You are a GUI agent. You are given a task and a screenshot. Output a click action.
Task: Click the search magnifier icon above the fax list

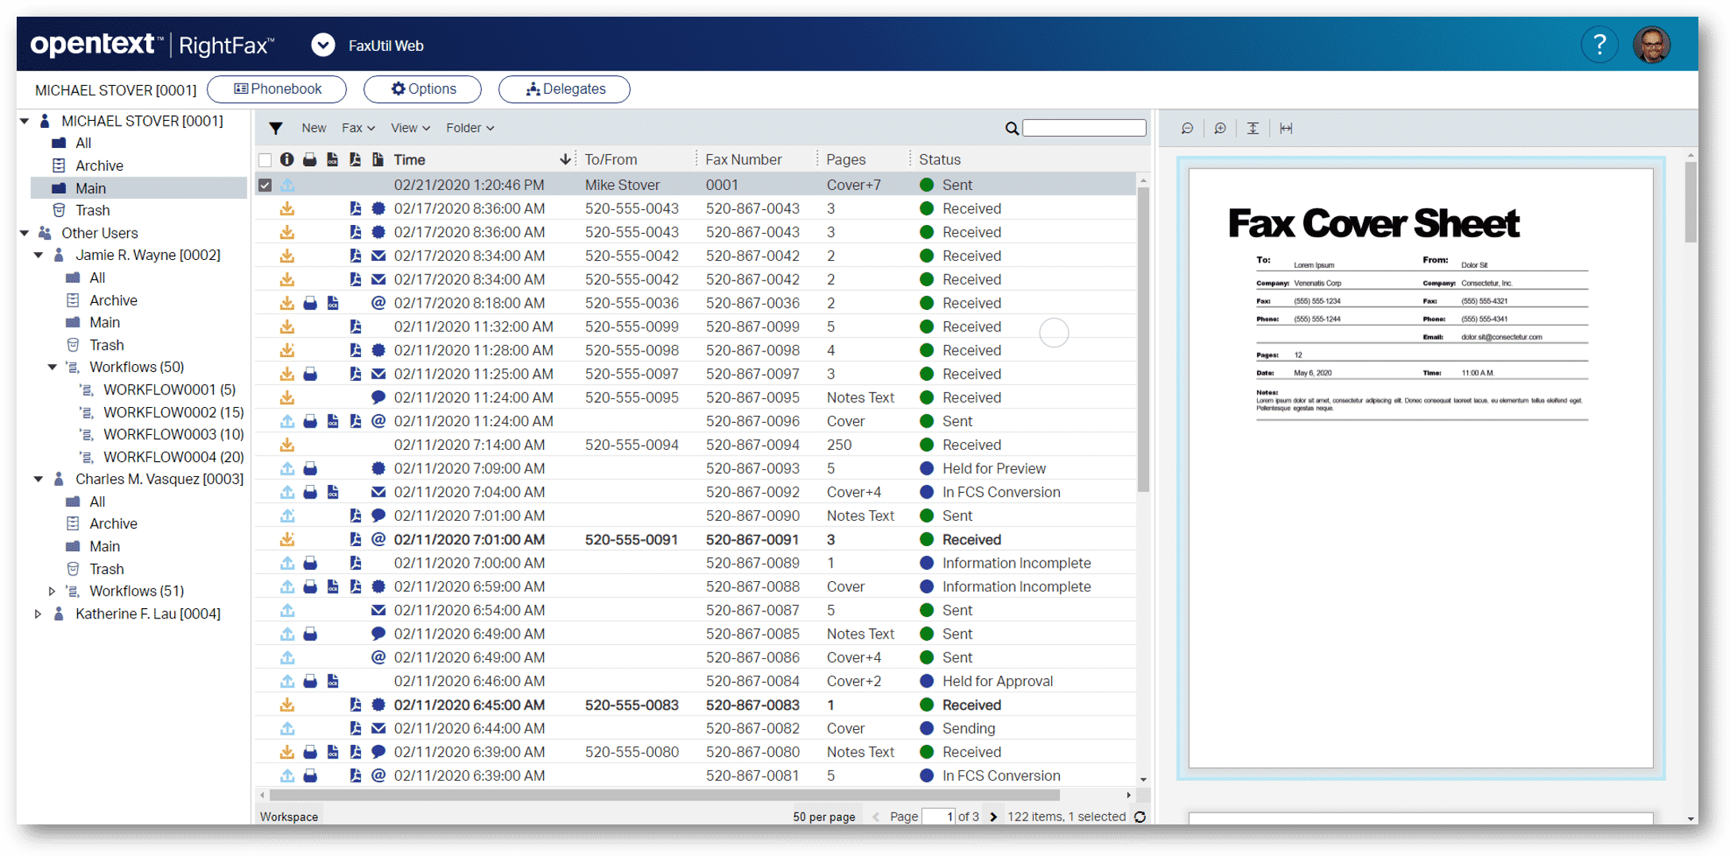[x=1011, y=127]
